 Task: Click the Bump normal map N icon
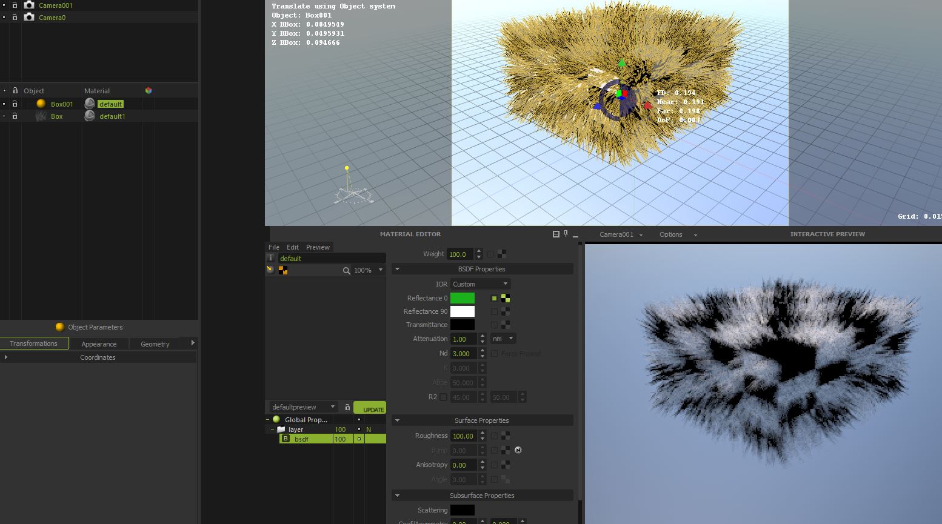click(518, 450)
